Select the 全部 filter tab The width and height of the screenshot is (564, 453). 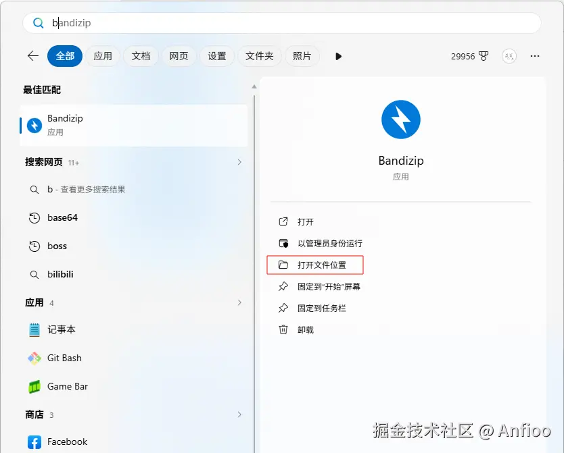click(65, 56)
